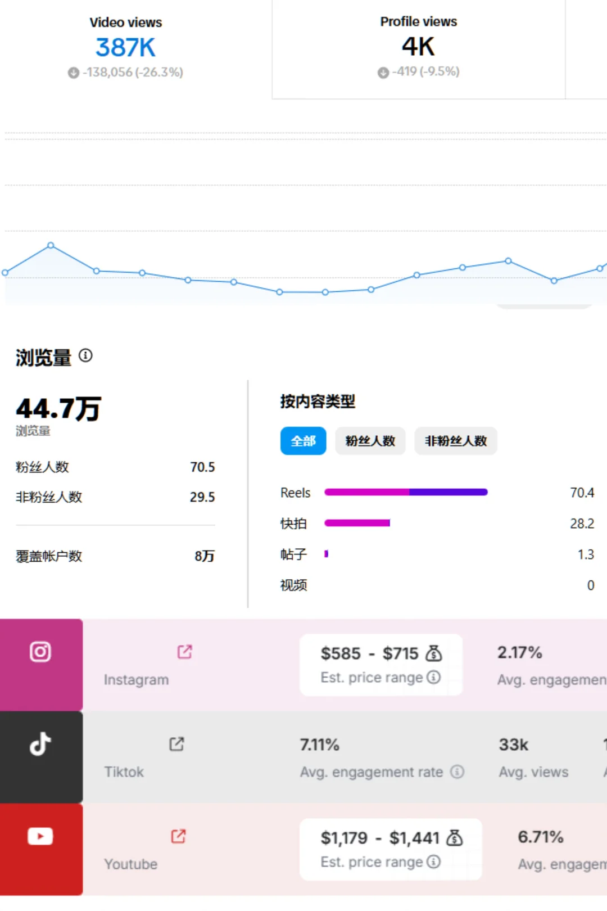The height and width of the screenshot is (911, 607).
Task: Click the 视频 row label
Action: 293,585
